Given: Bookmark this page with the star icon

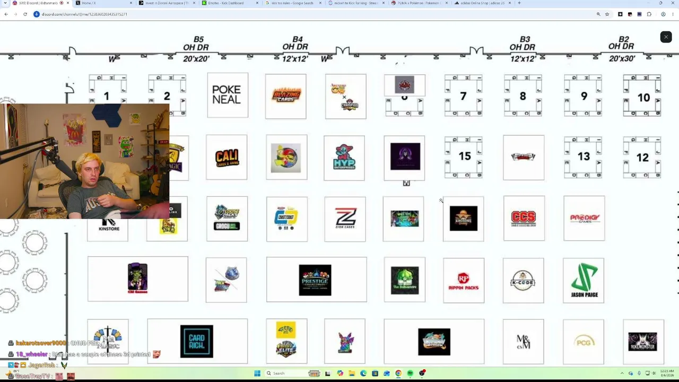Looking at the screenshot, I should click(607, 14).
